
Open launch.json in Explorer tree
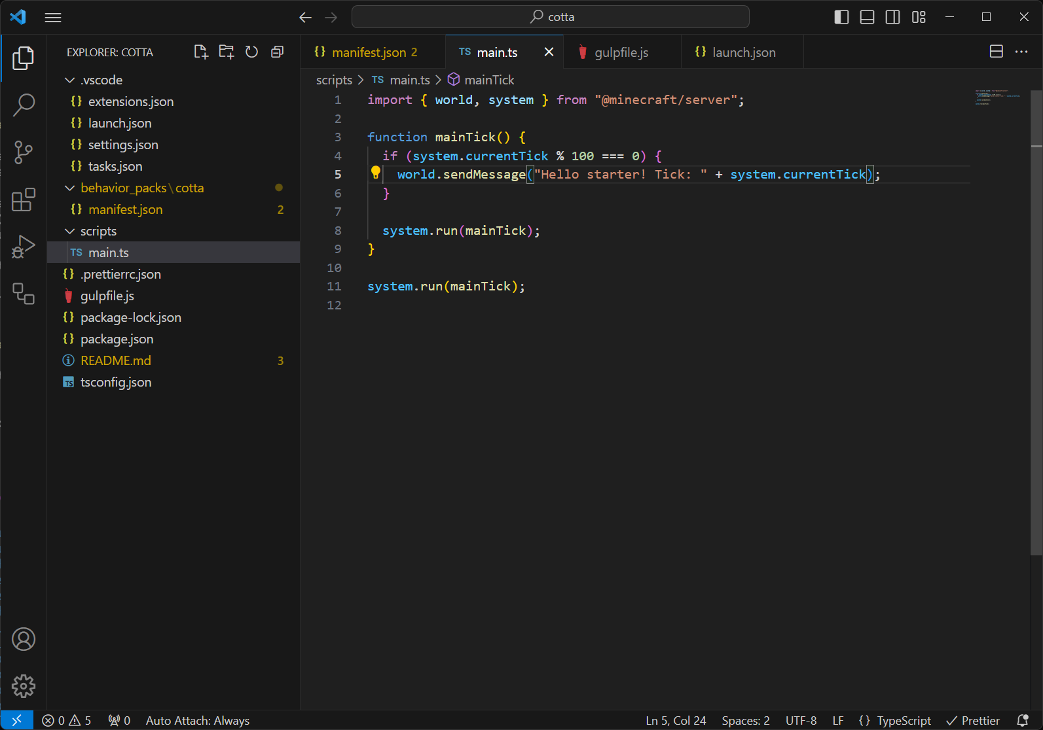click(174, 123)
